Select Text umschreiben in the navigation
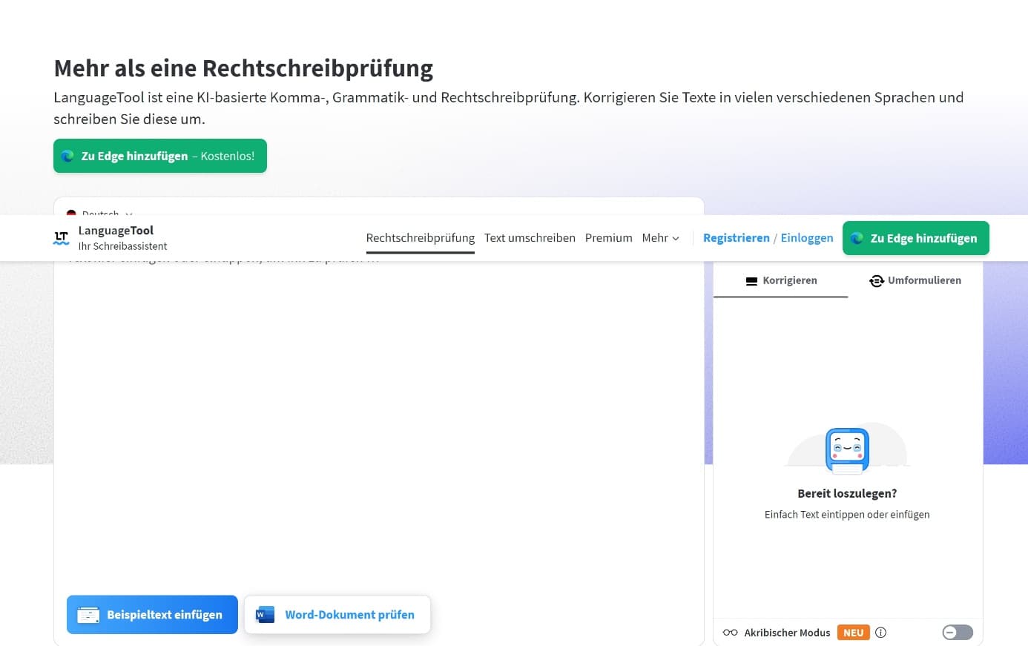This screenshot has width=1028, height=646. click(x=530, y=238)
